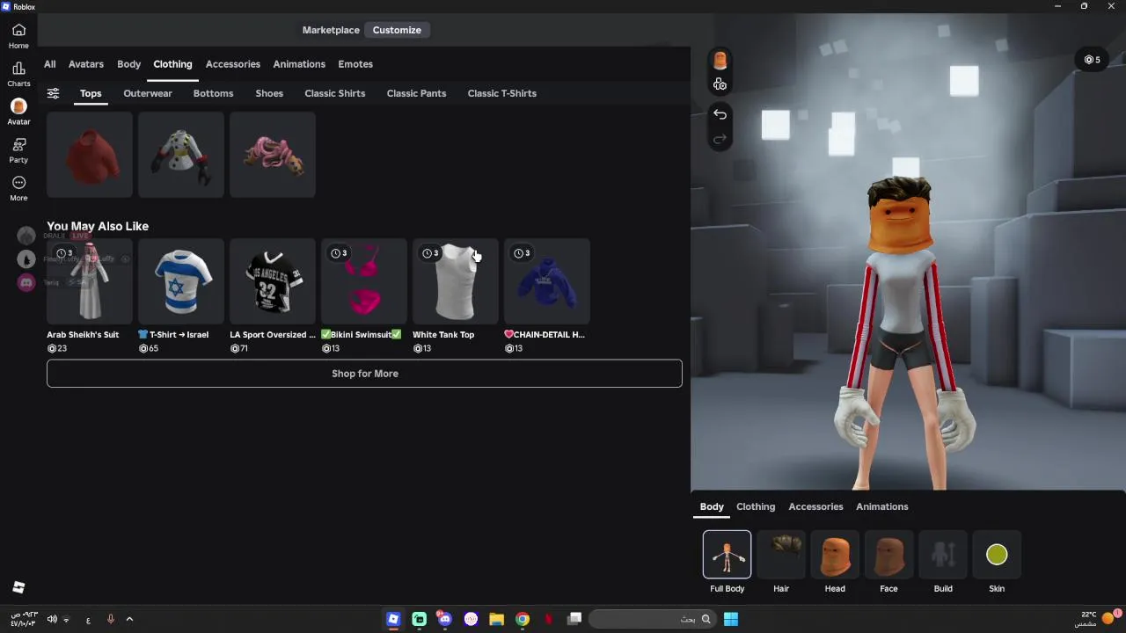The image size is (1126, 633).
Task: Select the red hoodie top thumbnail
Action: click(90, 155)
